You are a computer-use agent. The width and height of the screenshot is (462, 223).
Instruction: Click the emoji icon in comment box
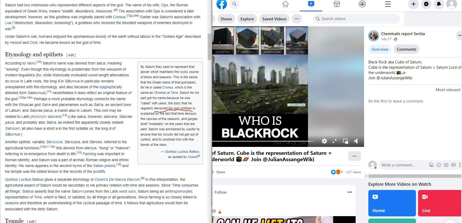click(439, 165)
